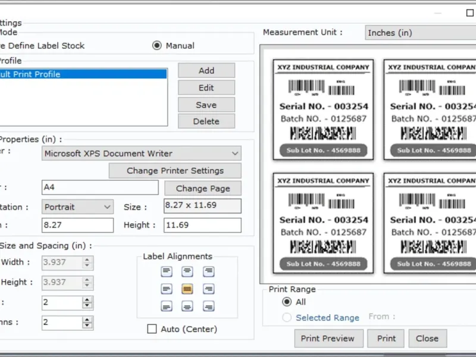Viewport: 476px width, 357px height.
Task: Click the first label preview thumbnail
Action: 324,109
